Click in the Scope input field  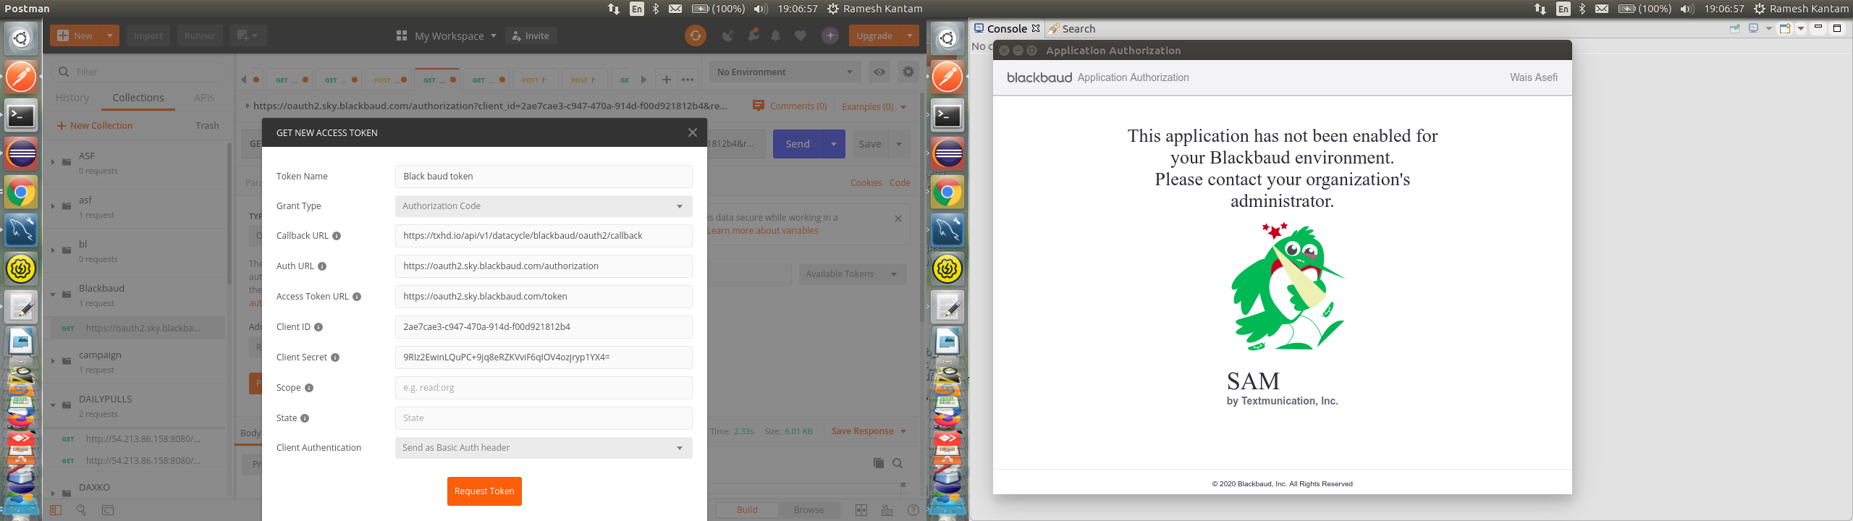[x=544, y=388]
